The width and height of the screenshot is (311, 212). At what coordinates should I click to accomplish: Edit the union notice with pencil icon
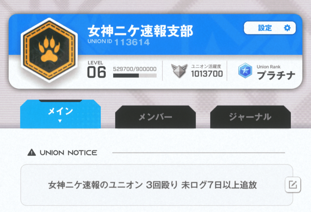[293, 185]
